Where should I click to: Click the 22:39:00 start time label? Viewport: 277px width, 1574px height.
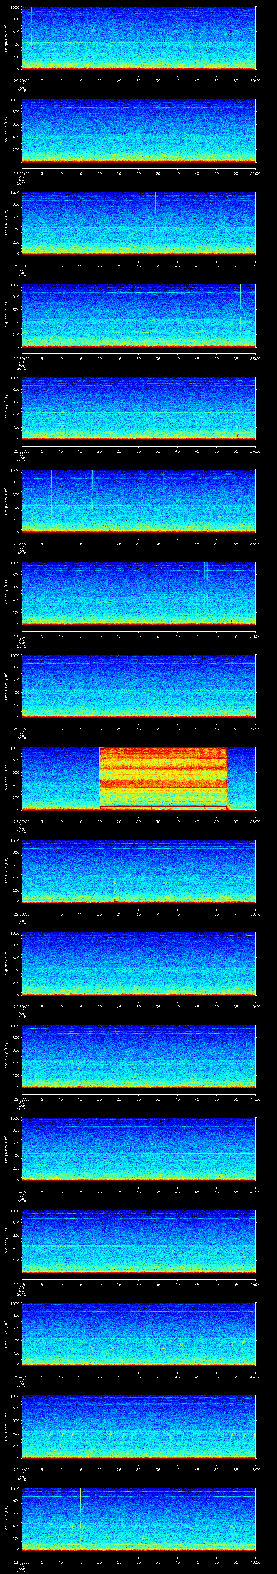(21, 1006)
